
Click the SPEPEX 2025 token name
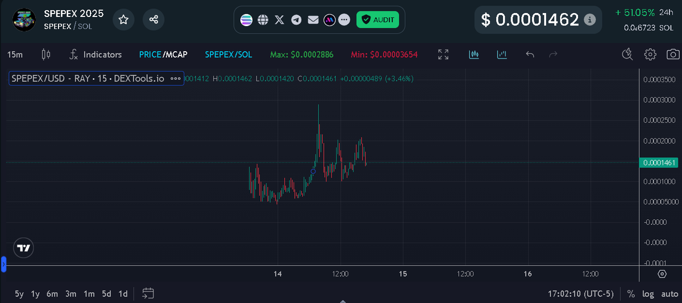74,14
